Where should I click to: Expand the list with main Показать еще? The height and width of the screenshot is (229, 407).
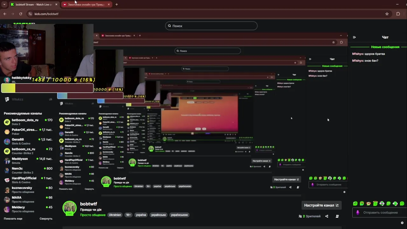click(13, 219)
